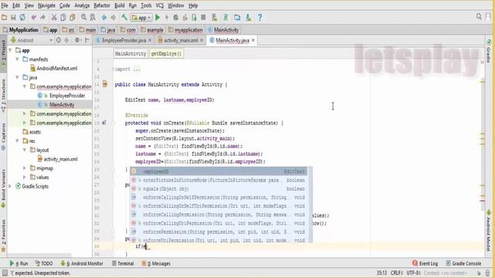Viewport: 495px width, 278px height.
Task: Click the myapplication breadcrumb folder
Action: click(186, 30)
